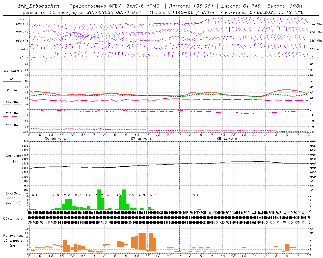Screen dimensions: 323x258
Task: Click the forecast line Прогноз на 120 часа(ов)
Action: [48, 12]
